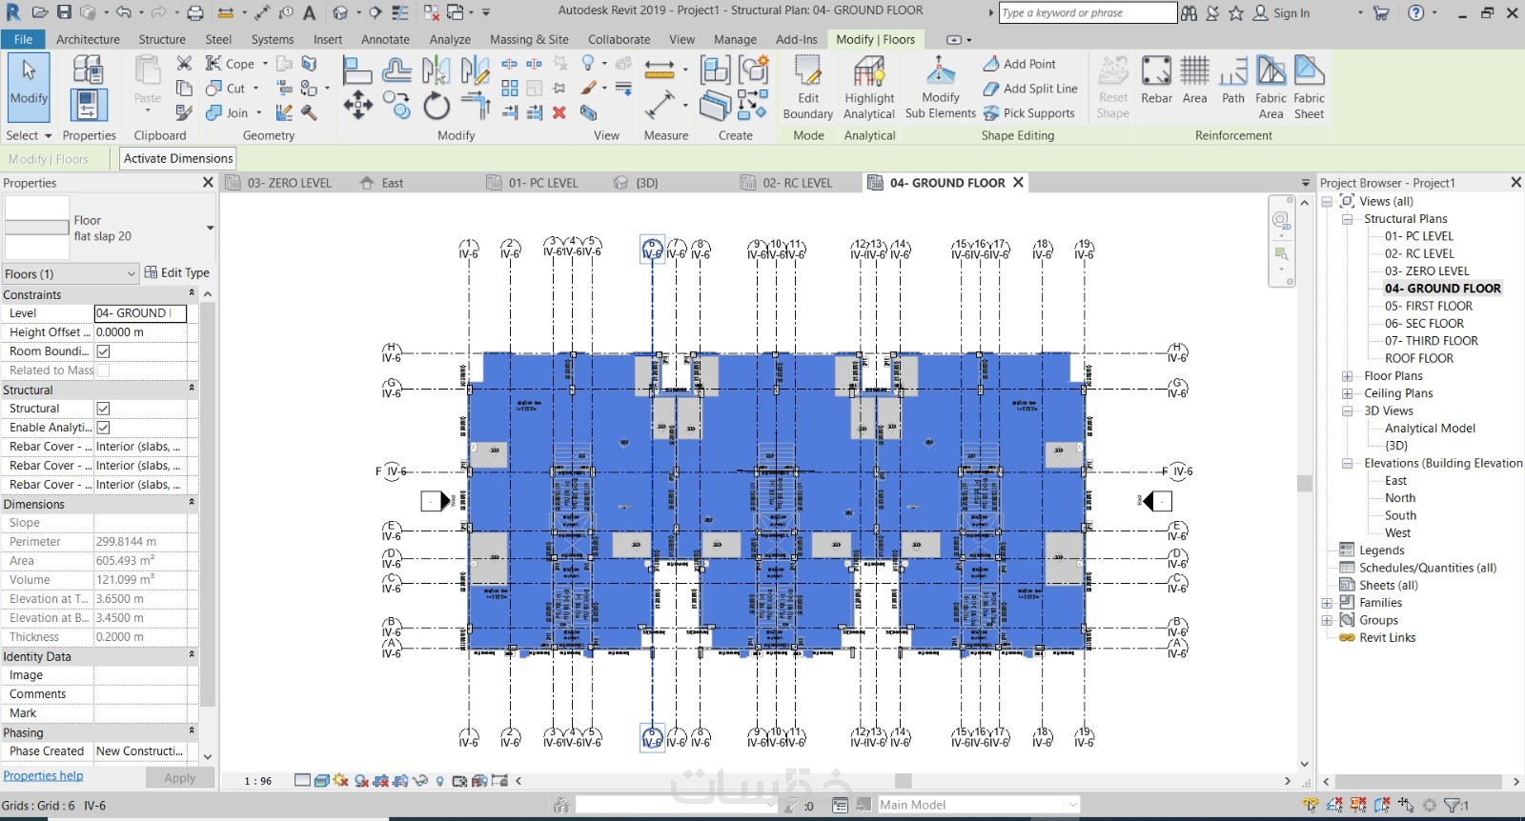Select the Modify tool
The width and height of the screenshot is (1525, 821).
29,88
